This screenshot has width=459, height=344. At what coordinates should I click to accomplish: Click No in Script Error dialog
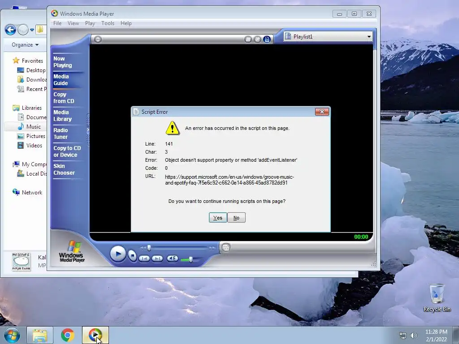236,218
